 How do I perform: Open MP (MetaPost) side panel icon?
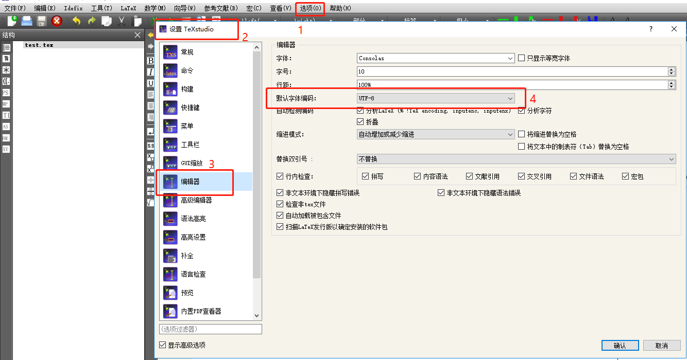[6, 104]
